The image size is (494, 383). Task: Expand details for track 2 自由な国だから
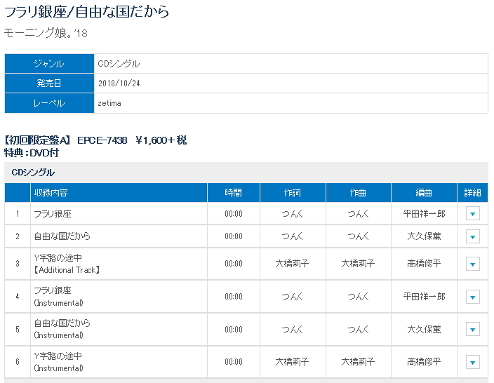point(472,236)
